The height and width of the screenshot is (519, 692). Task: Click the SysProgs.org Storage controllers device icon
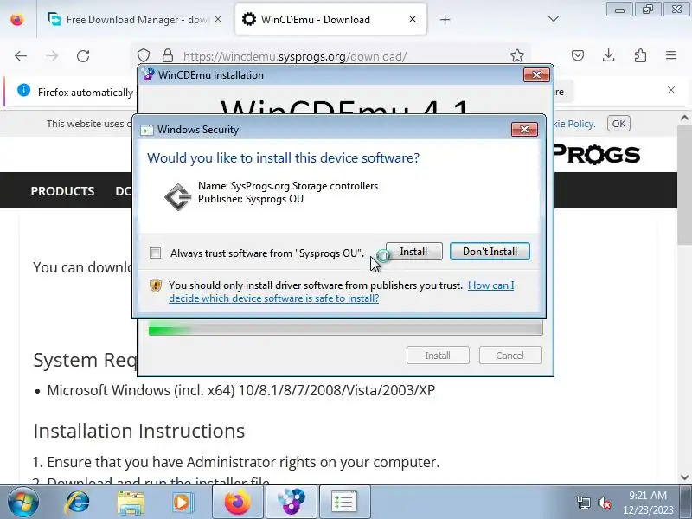178,197
